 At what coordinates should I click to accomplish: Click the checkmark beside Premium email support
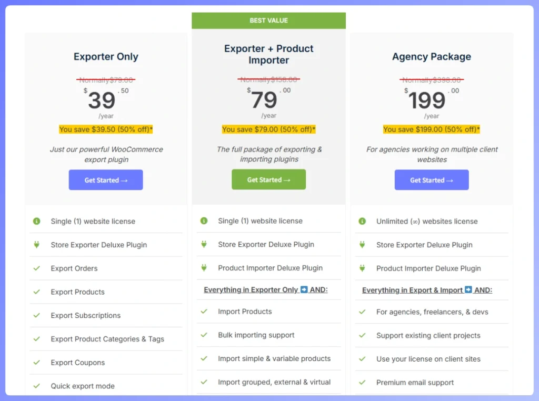(x=362, y=383)
